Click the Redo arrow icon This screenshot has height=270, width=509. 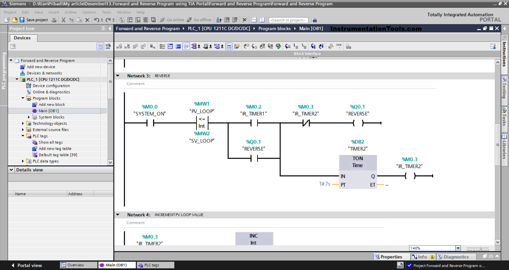point(108,20)
